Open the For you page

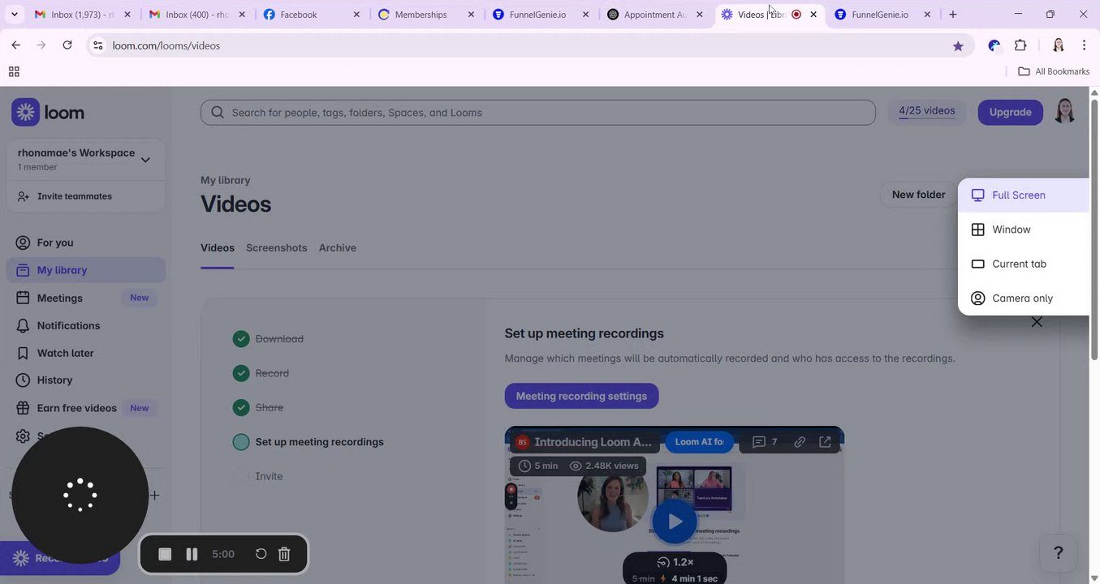[54, 243]
